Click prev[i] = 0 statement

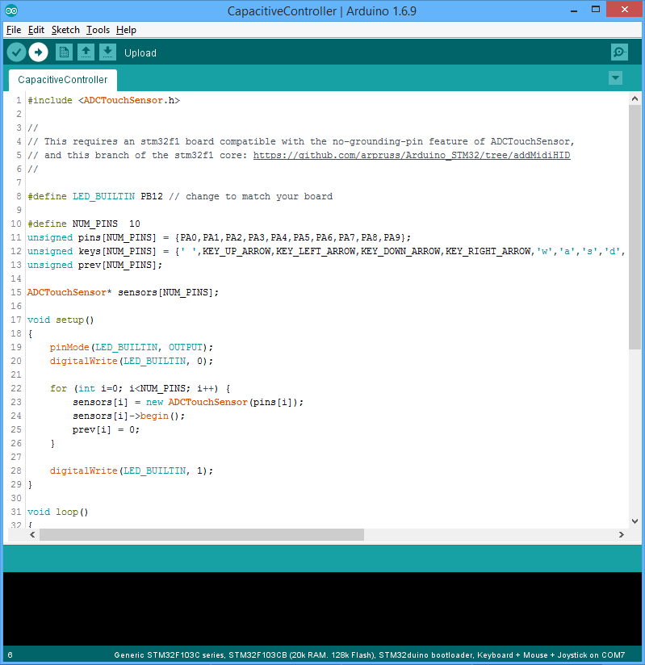coord(106,429)
